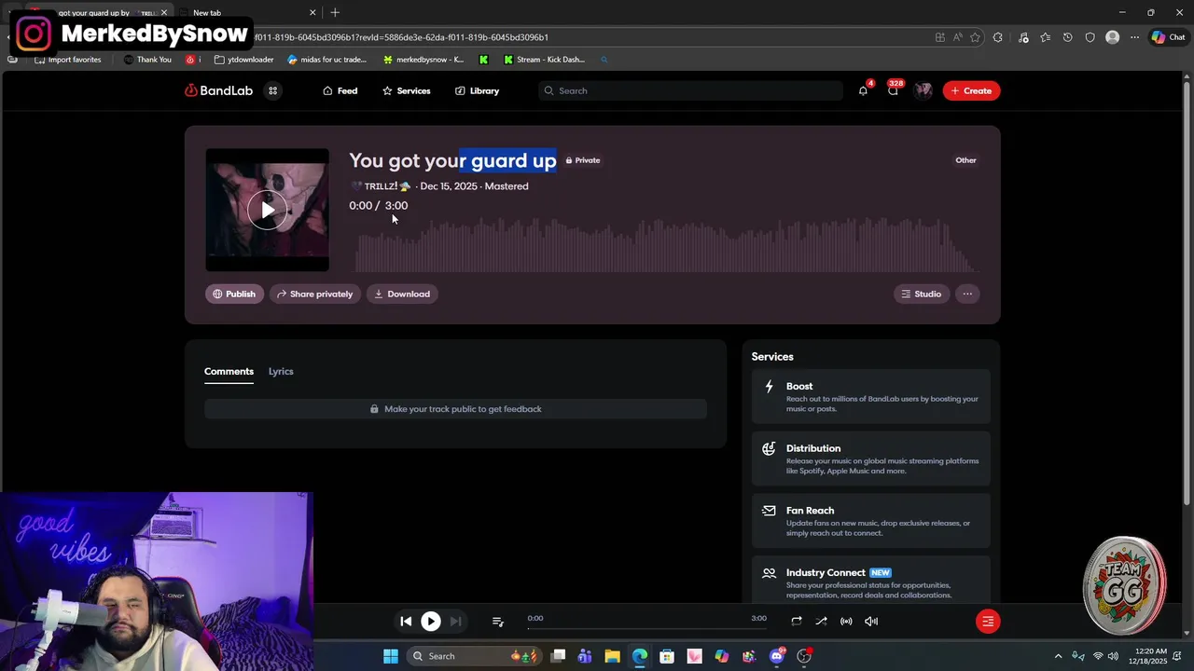Click the Private badge next to title
Screen dimensions: 1194x671
583,160
